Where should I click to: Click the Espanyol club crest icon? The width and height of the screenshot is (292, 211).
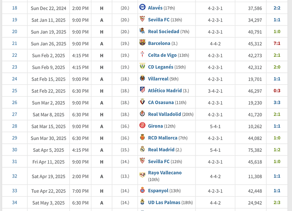pos(142,190)
